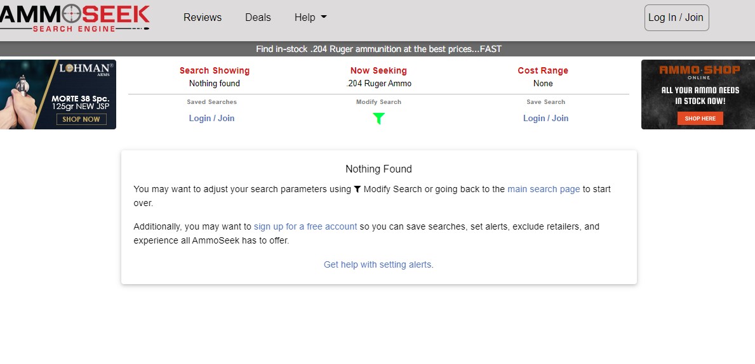Click Login / Join under Saved Searches
755x364 pixels.
click(x=211, y=119)
